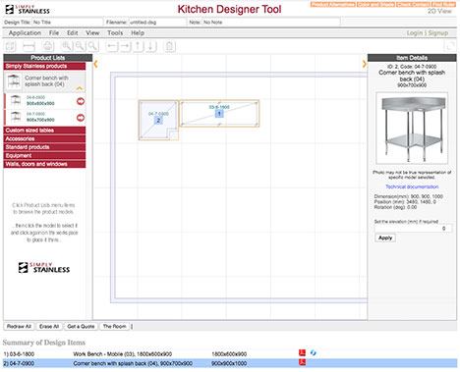Open the Help menu

tap(138, 33)
